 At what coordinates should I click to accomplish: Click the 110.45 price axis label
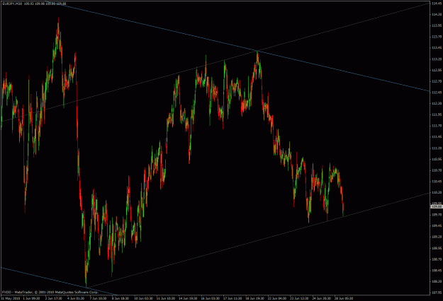tap(437, 182)
